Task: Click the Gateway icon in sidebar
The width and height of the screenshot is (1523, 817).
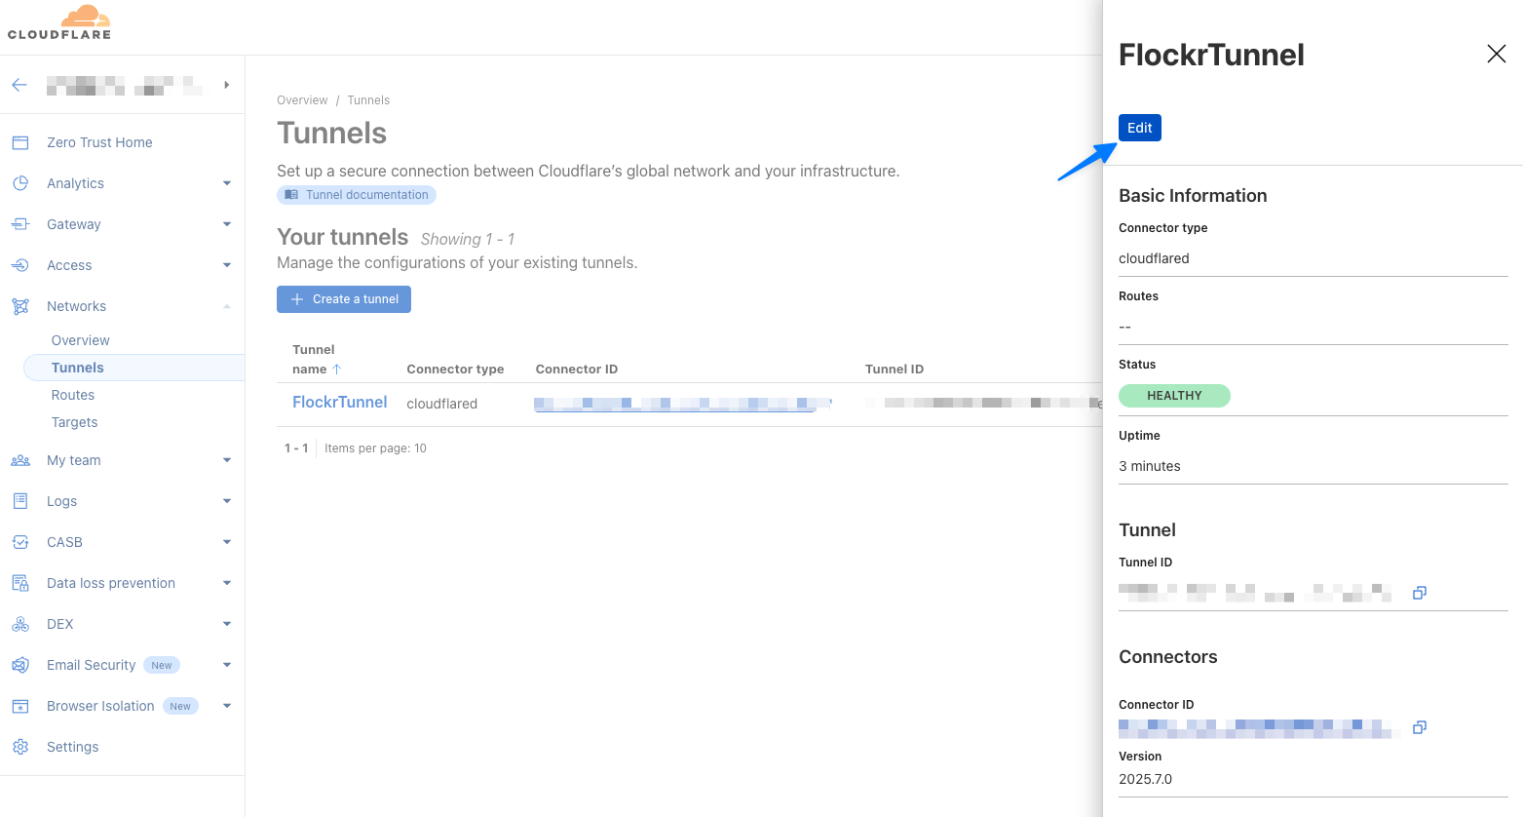Action: [x=20, y=224]
